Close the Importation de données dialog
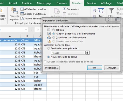Viewport: 123px width, 101px height. click(116, 20)
